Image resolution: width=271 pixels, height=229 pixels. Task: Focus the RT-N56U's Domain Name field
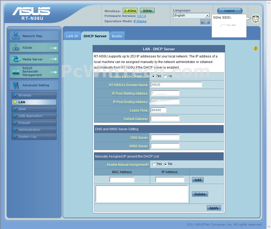coord(176,84)
